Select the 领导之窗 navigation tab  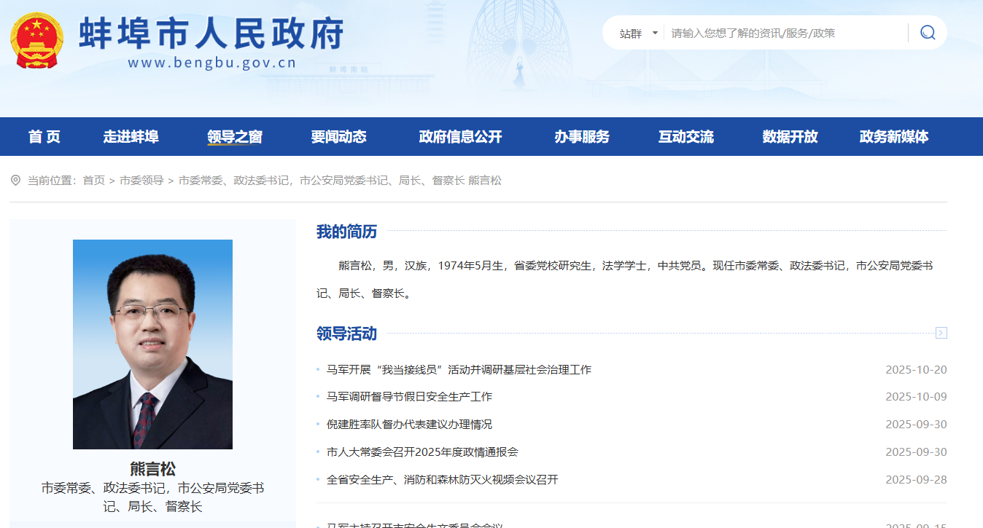234,137
